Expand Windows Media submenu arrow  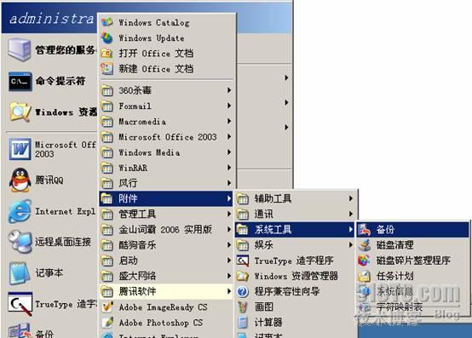229,152
